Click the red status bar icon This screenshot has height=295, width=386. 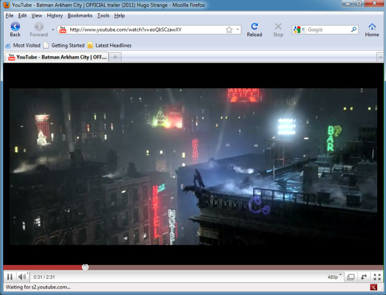click(x=374, y=287)
